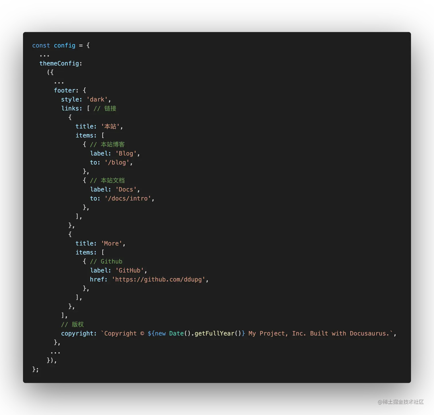Select the 'More' title string
This screenshot has width=434, height=415.
pos(112,243)
